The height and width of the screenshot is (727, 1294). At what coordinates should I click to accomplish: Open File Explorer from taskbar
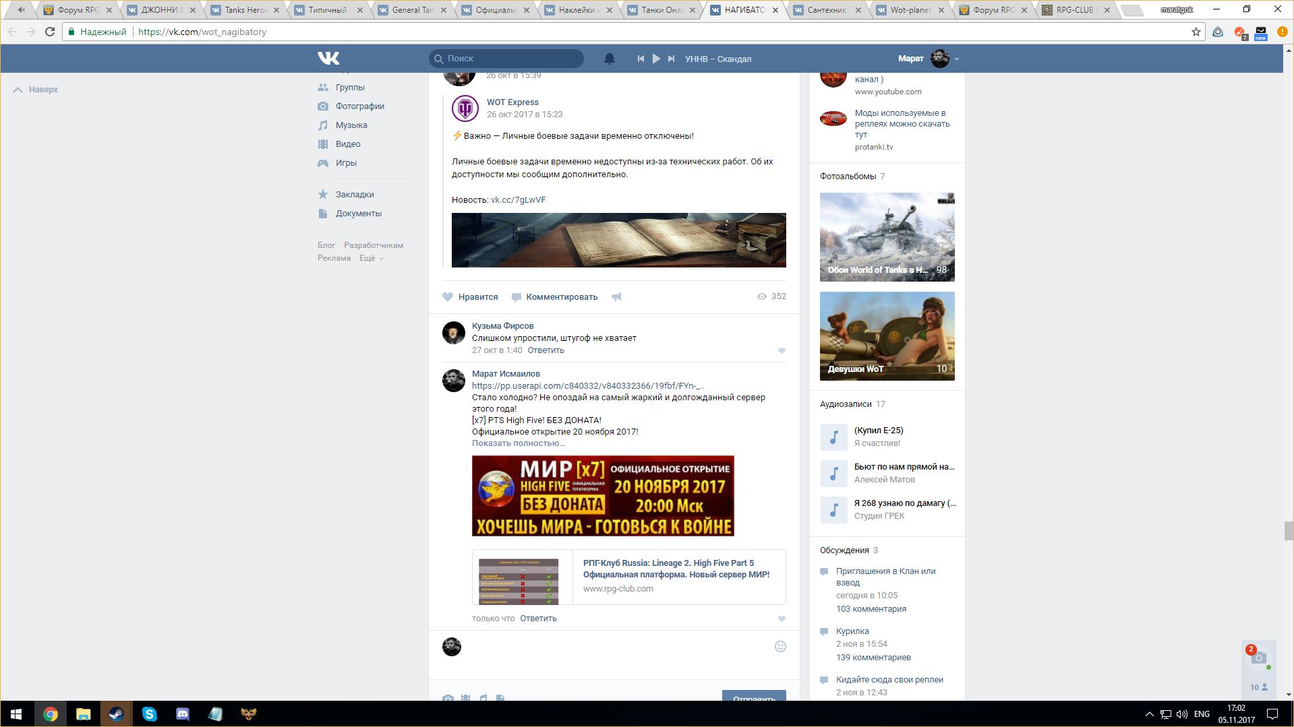83,714
